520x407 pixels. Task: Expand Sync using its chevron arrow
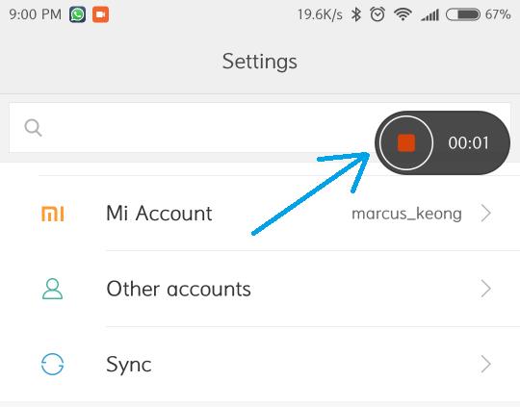(x=486, y=364)
